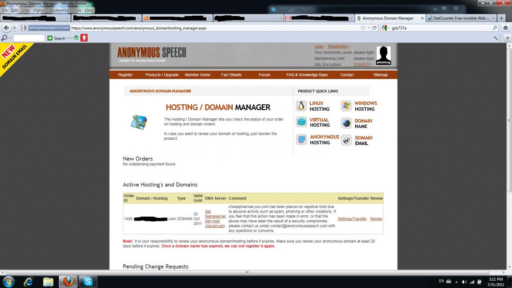512x288 pixels.
Task: Click the horizontal page scrollbar
Action: [x=247, y=272]
